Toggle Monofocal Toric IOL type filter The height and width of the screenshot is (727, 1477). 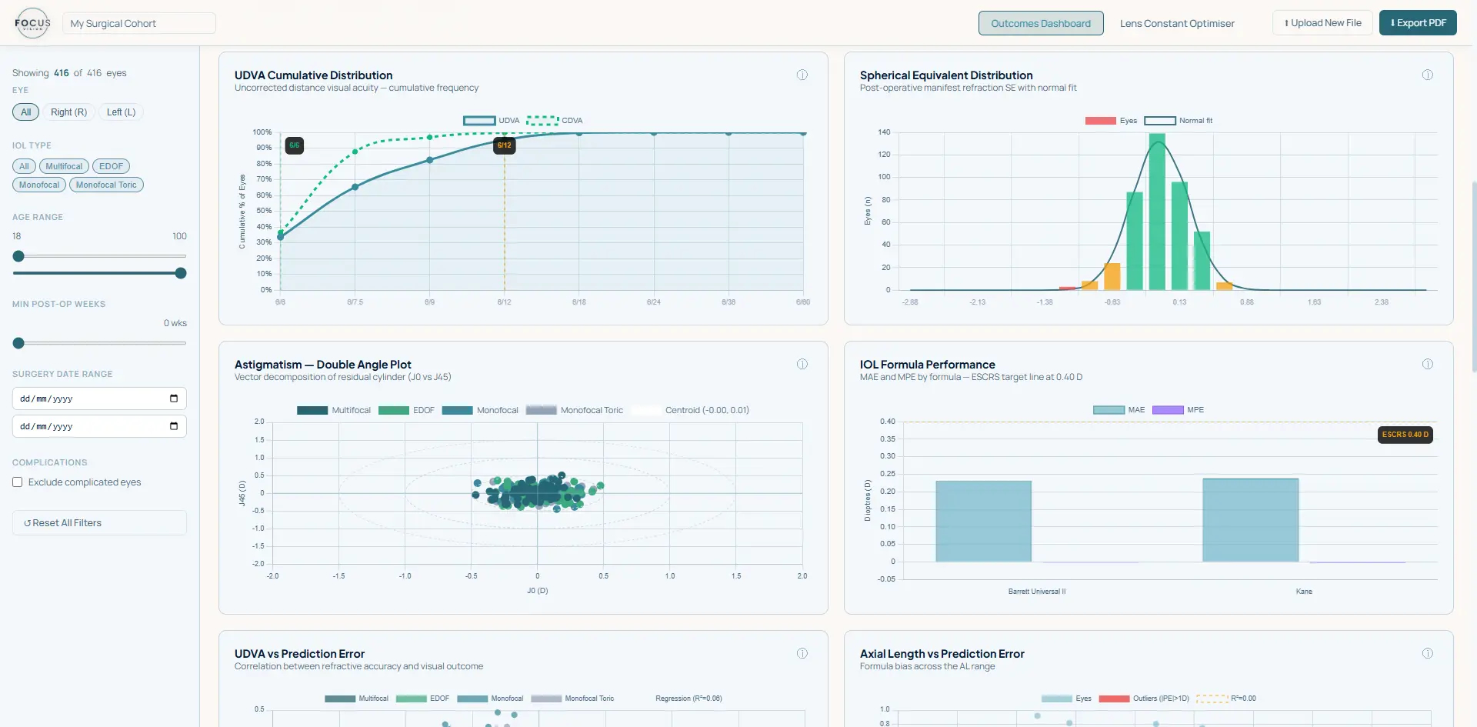[x=106, y=185]
